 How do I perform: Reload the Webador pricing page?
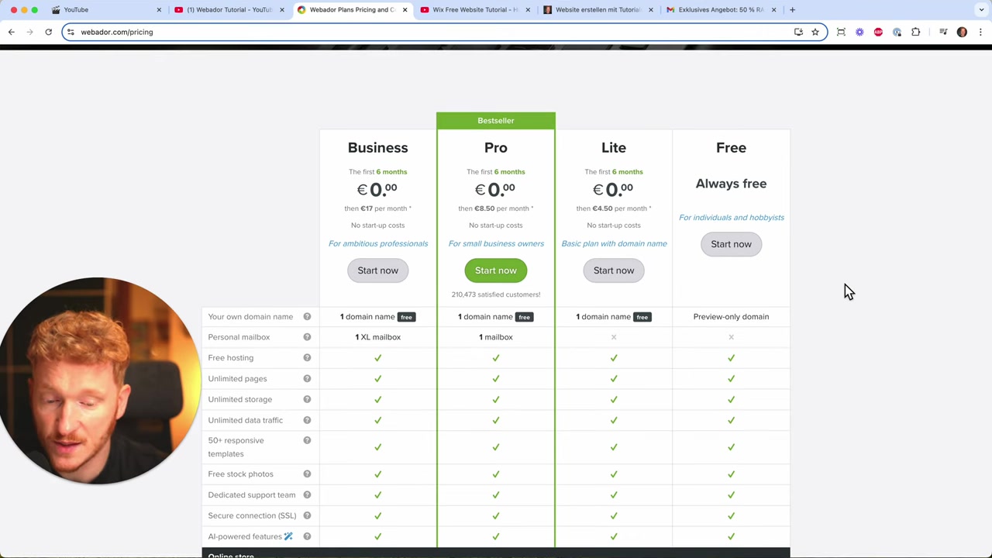tap(48, 32)
